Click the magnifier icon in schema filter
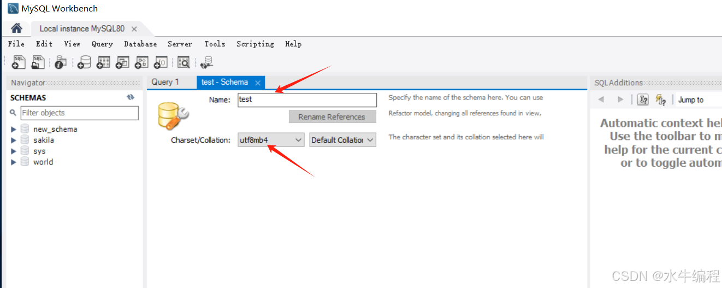 point(13,113)
